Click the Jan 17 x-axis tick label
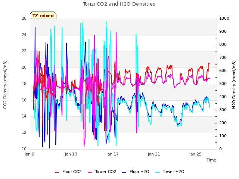Screen dimensions: 239x179 click(112, 154)
